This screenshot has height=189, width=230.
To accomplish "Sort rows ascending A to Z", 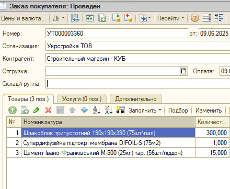I will tap(97, 110).
